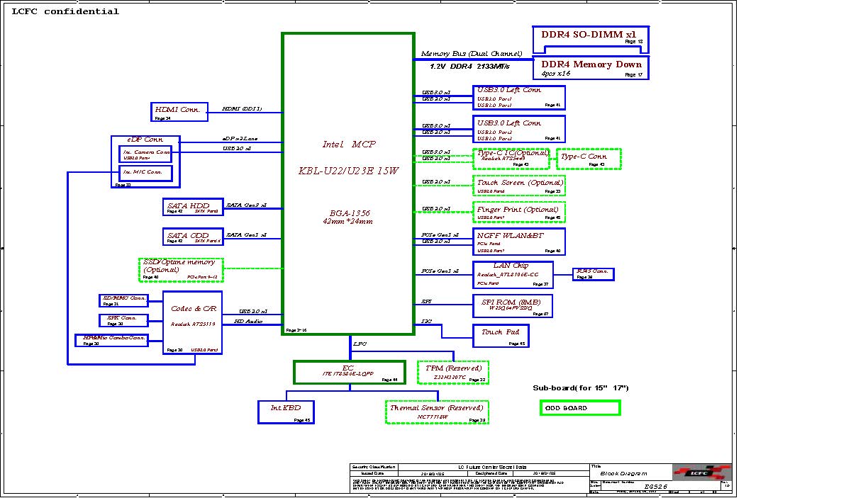
Task: Click the SATA HDD block
Action: point(193,207)
